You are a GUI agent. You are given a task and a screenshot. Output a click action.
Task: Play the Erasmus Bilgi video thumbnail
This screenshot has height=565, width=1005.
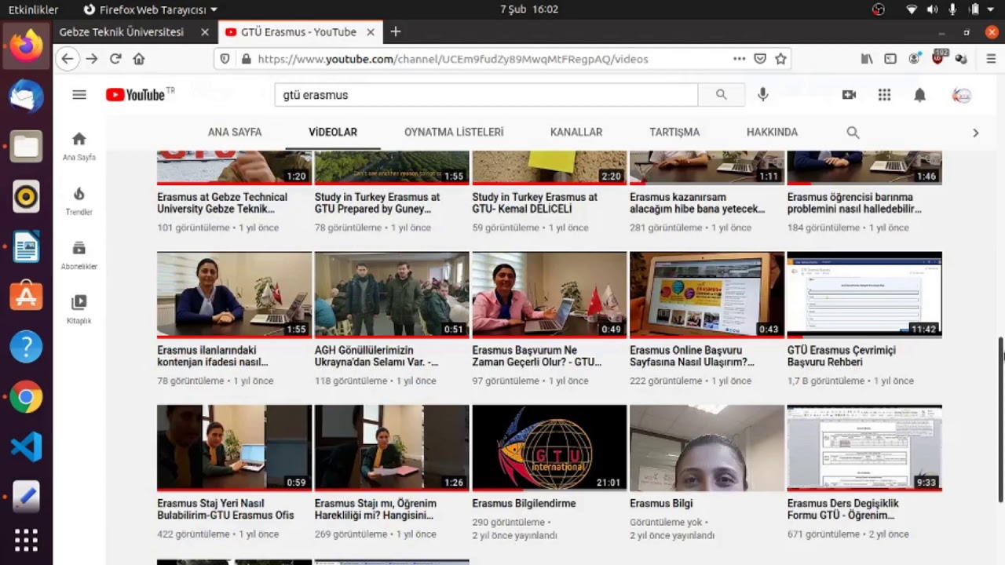[707, 448]
